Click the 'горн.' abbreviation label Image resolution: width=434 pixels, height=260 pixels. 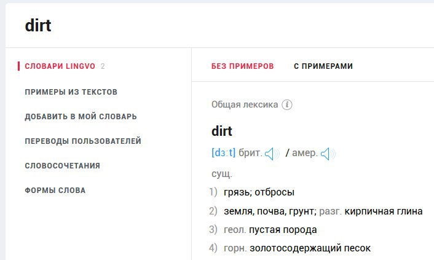point(235,248)
